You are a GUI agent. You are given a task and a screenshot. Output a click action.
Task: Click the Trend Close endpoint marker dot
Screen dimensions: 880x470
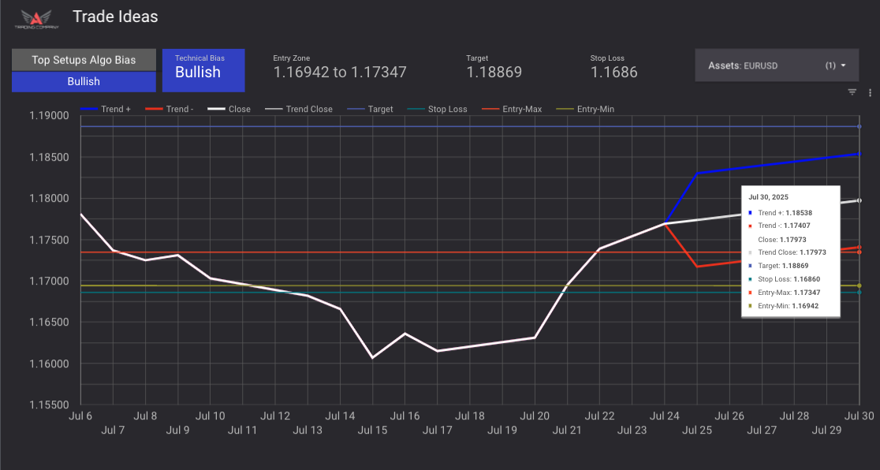tap(859, 201)
